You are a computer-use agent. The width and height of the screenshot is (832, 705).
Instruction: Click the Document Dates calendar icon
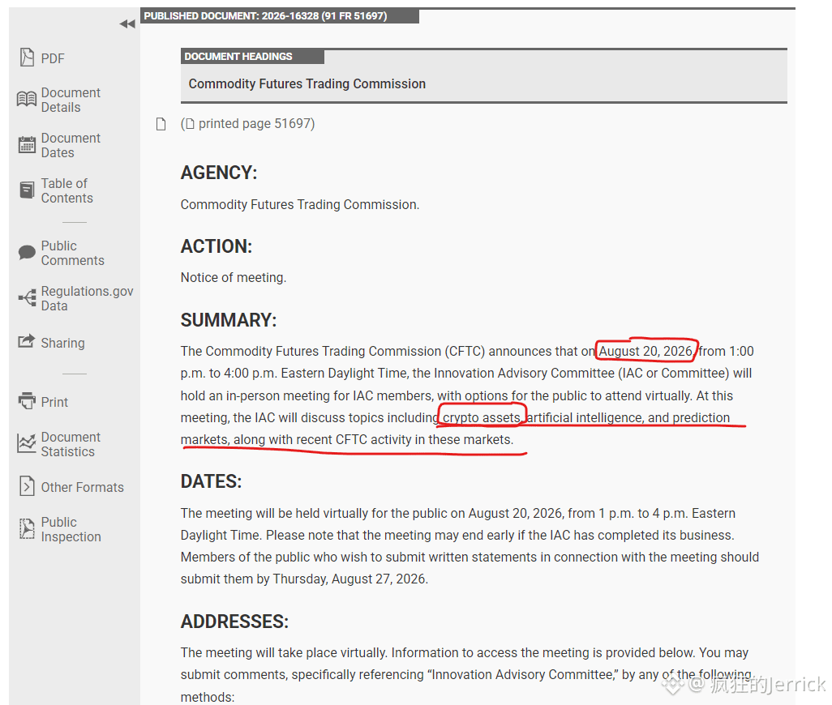tap(27, 145)
